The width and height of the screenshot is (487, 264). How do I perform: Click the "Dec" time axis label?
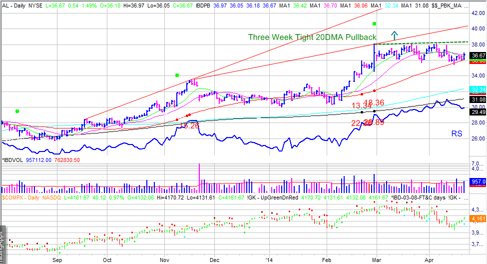click(214, 260)
